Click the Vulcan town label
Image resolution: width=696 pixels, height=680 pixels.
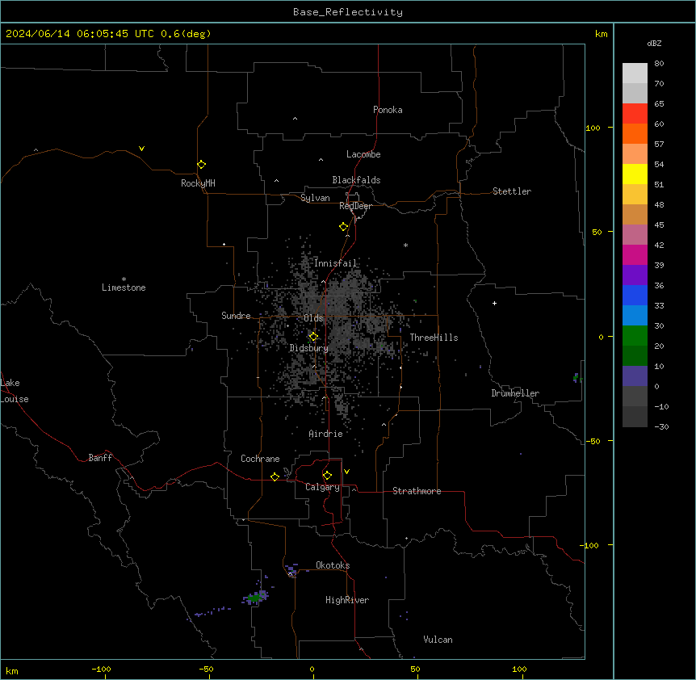[x=438, y=640]
